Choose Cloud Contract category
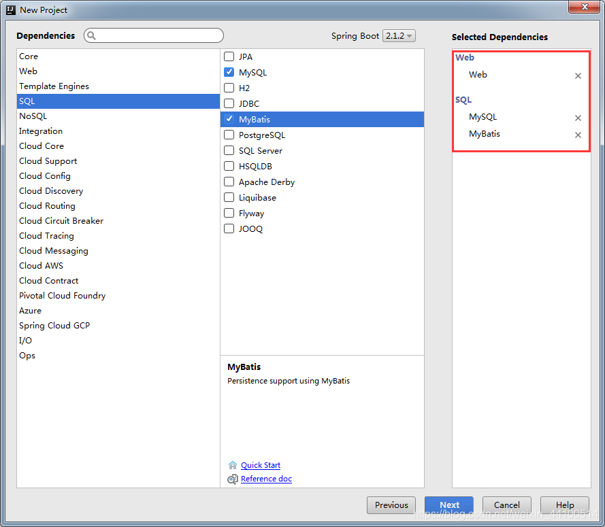The image size is (605, 527). (118, 281)
